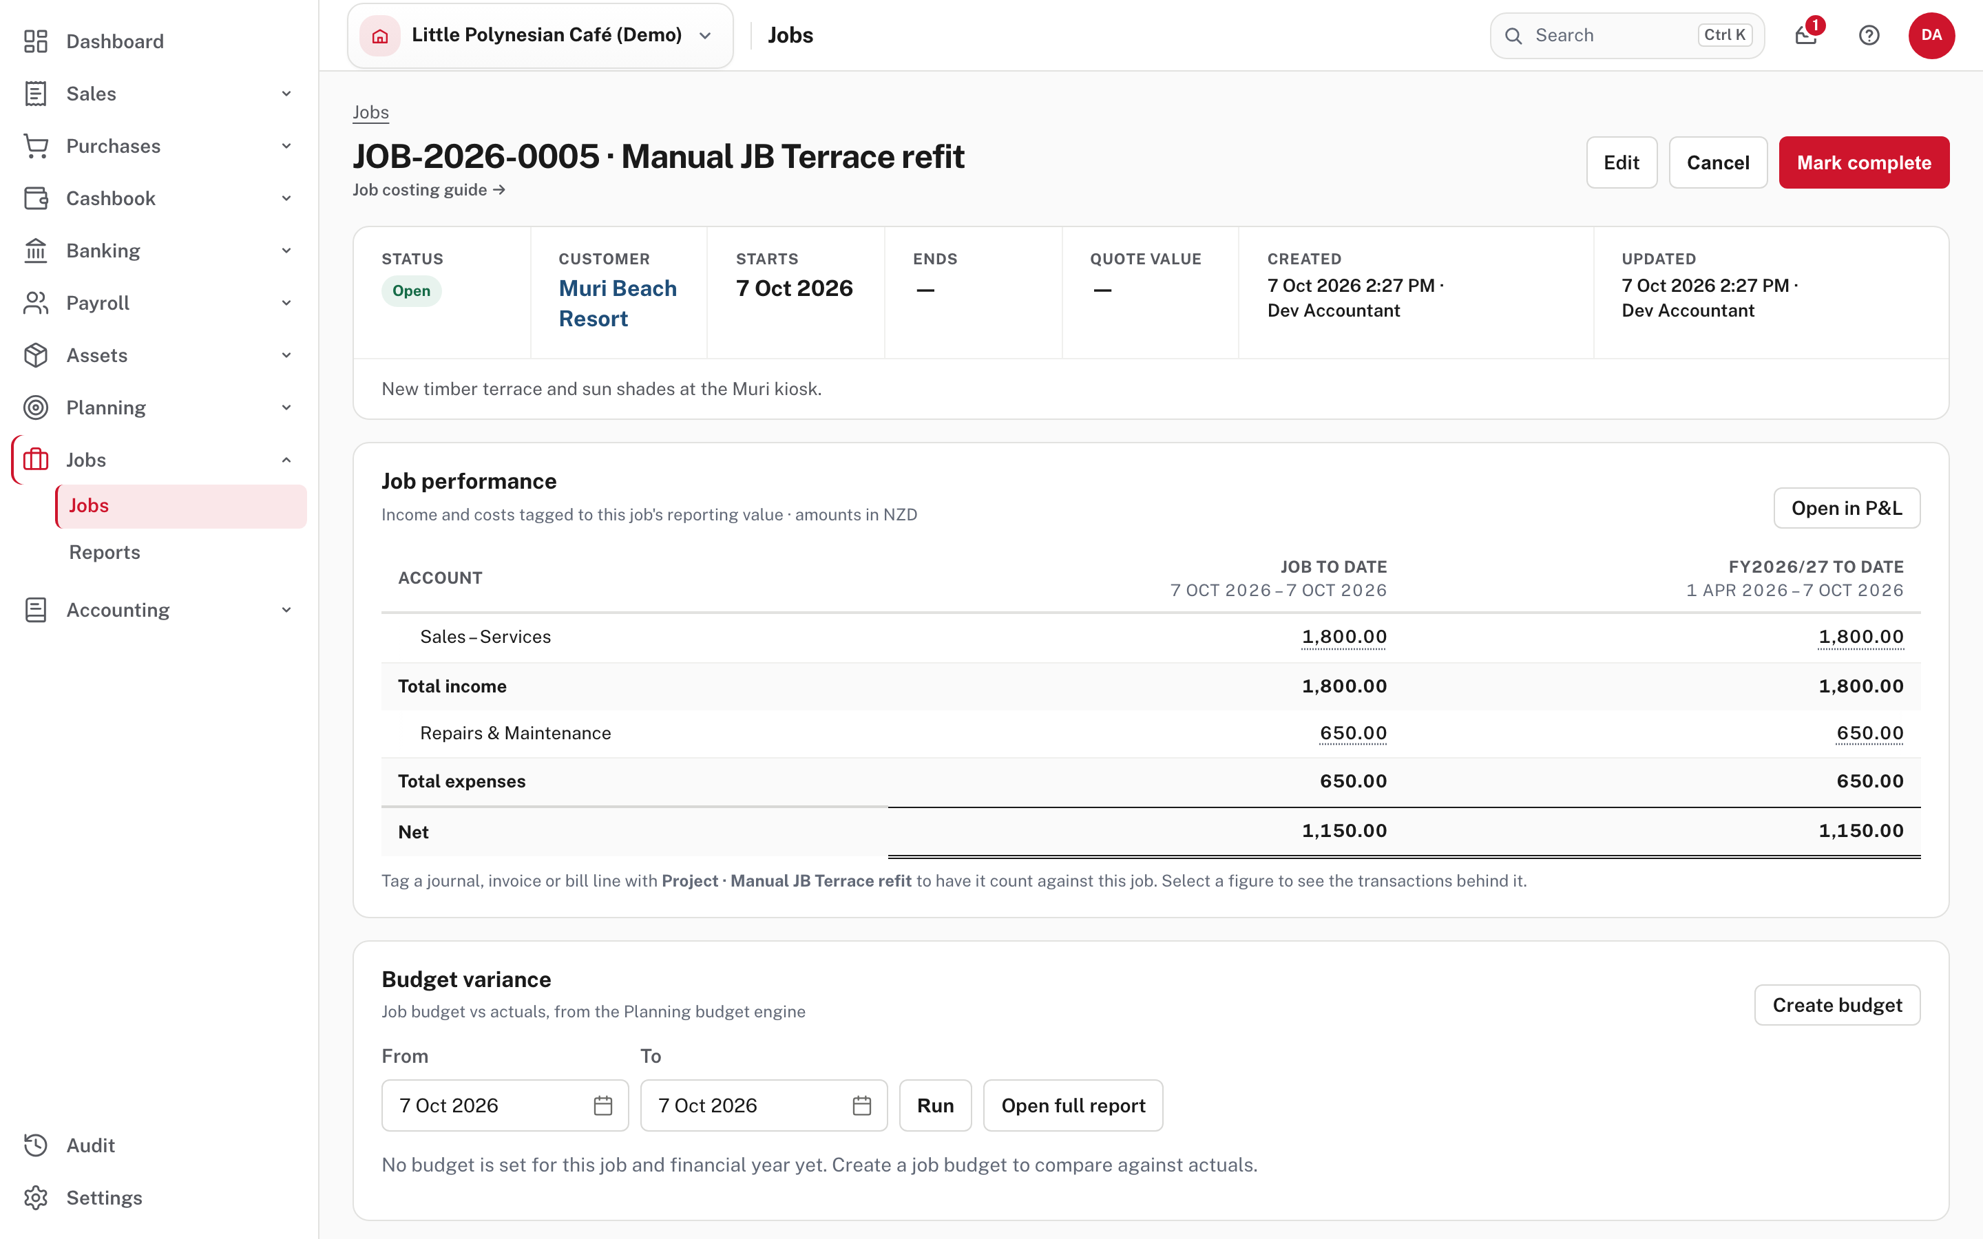Open the To date calendar icon

[862, 1105]
